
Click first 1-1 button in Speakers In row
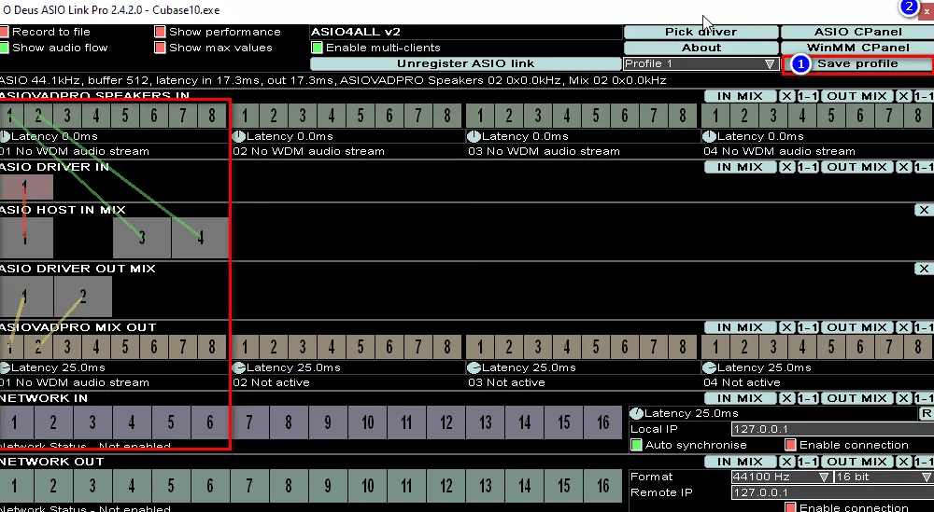[x=807, y=96]
